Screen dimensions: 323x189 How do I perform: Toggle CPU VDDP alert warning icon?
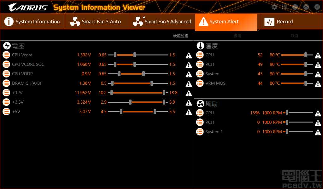(189, 74)
